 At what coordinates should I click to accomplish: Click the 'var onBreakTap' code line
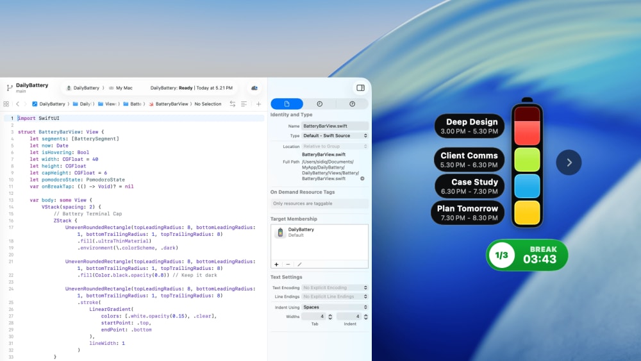81,187
